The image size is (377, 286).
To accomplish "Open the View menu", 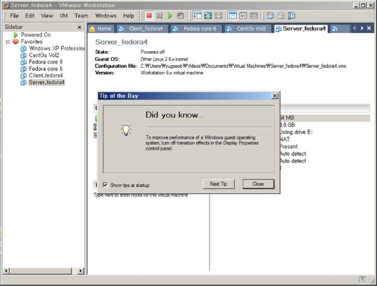I will [x=47, y=16].
